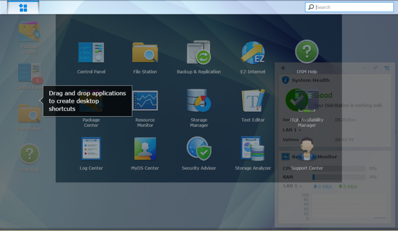This screenshot has width=398, height=231.
Task: Click the widget panel layout icon
Action: click(387, 68)
